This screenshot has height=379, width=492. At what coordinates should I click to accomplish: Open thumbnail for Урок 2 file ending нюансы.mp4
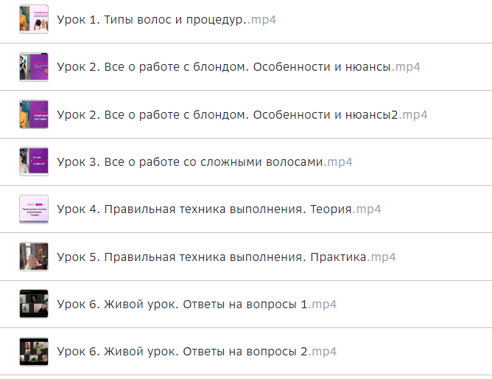34,67
